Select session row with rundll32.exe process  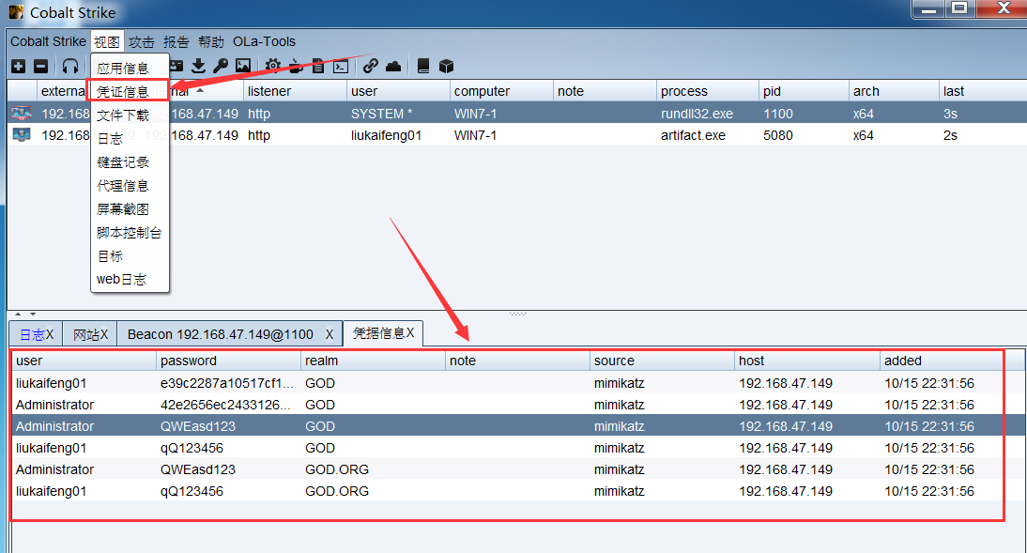516,114
